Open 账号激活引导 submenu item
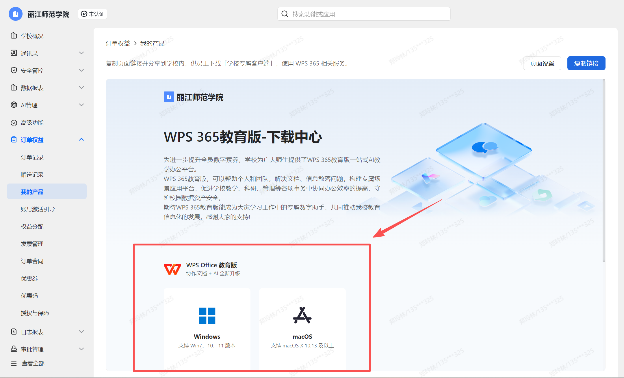 coord(38,209)
